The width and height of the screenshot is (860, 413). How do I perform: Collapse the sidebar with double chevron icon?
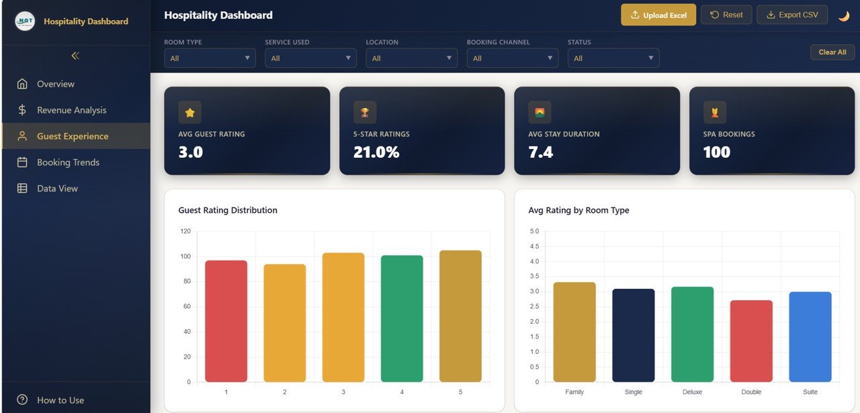point(75,56)
